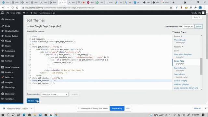The image size is (208, 117).
Task: Expand the headers folder
Action: [178, 47]
